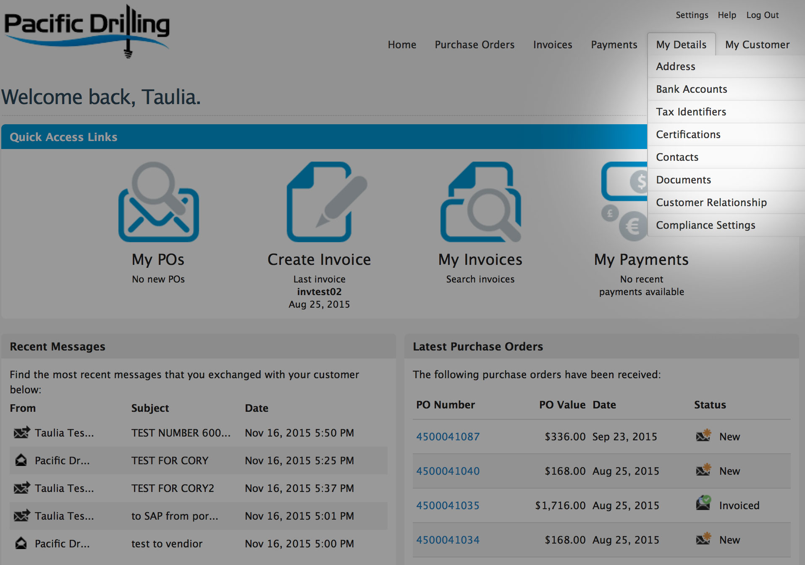Screen dimensions: 805x565
Task: Click the Help link
Action: [726, 15]
